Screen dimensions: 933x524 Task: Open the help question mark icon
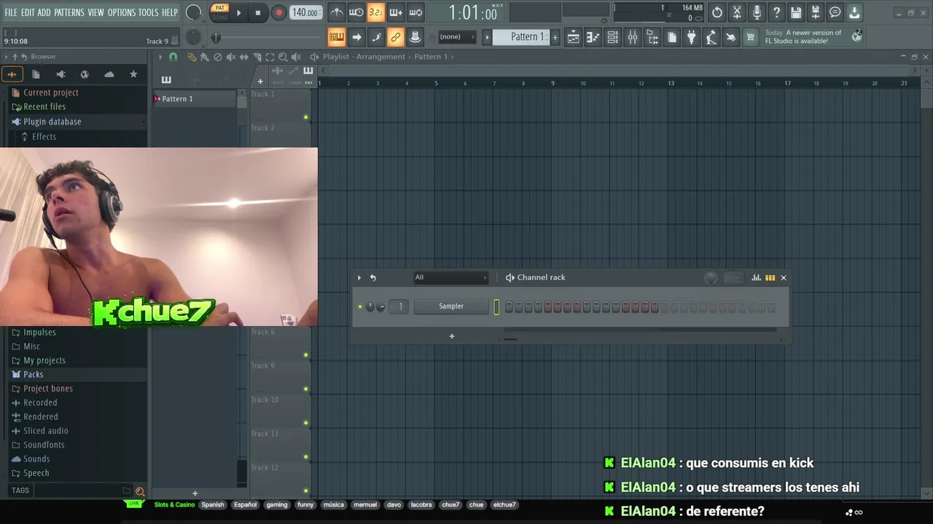tap(776, 12)
